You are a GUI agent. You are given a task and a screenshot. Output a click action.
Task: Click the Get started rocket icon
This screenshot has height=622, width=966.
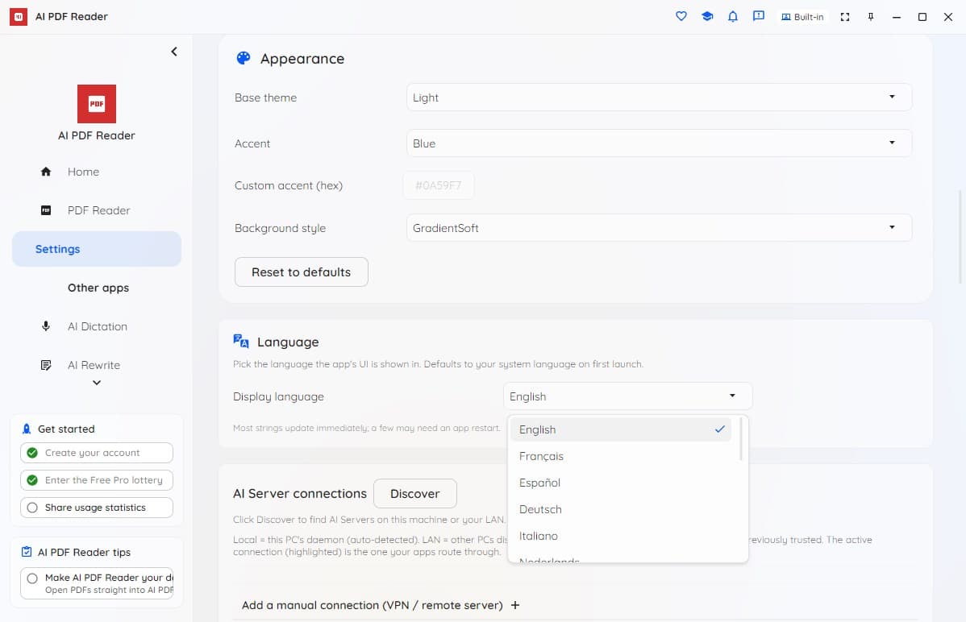[27, 429]
